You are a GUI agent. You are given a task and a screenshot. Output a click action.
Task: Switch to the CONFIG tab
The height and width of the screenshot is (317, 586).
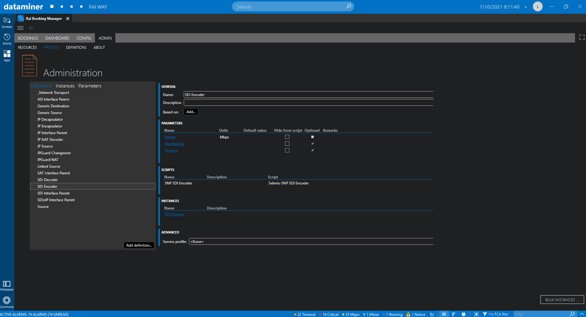84,38
